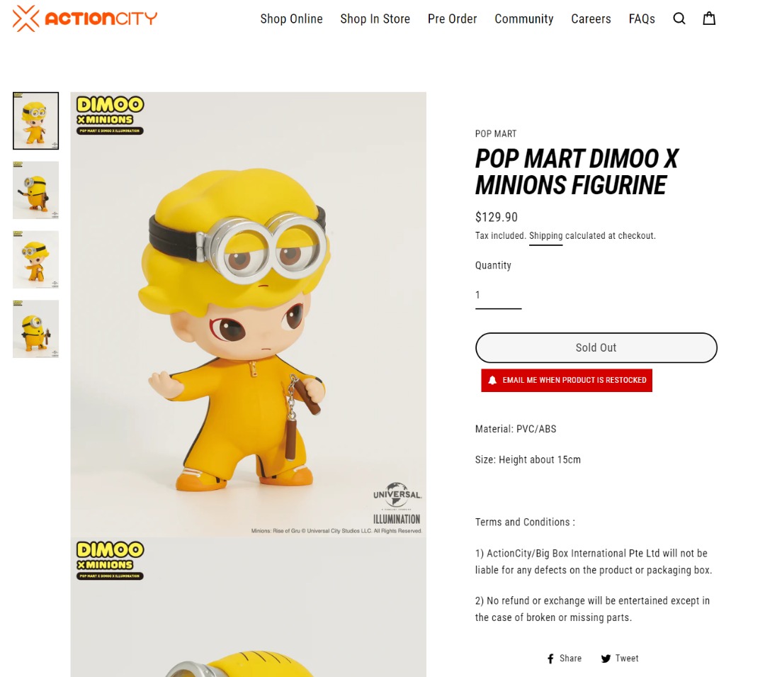Enable restock email notification
Screen dimensions: 765x677
point(567,380)
